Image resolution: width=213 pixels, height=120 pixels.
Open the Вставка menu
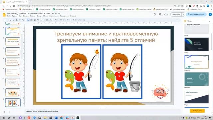(x=26, y=16)
